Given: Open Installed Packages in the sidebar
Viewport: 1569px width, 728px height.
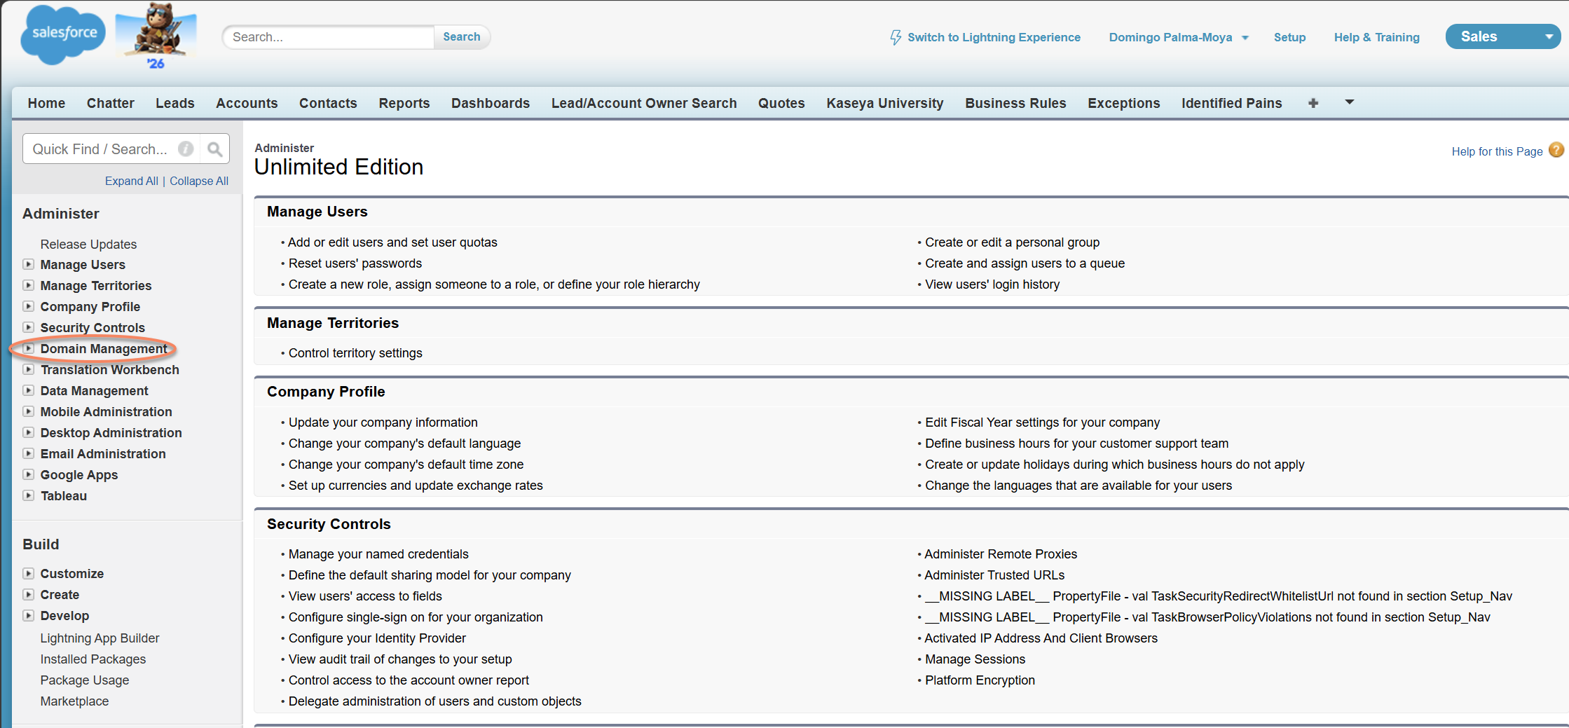Looking at the screenshot, I should (x=93, y=659).
